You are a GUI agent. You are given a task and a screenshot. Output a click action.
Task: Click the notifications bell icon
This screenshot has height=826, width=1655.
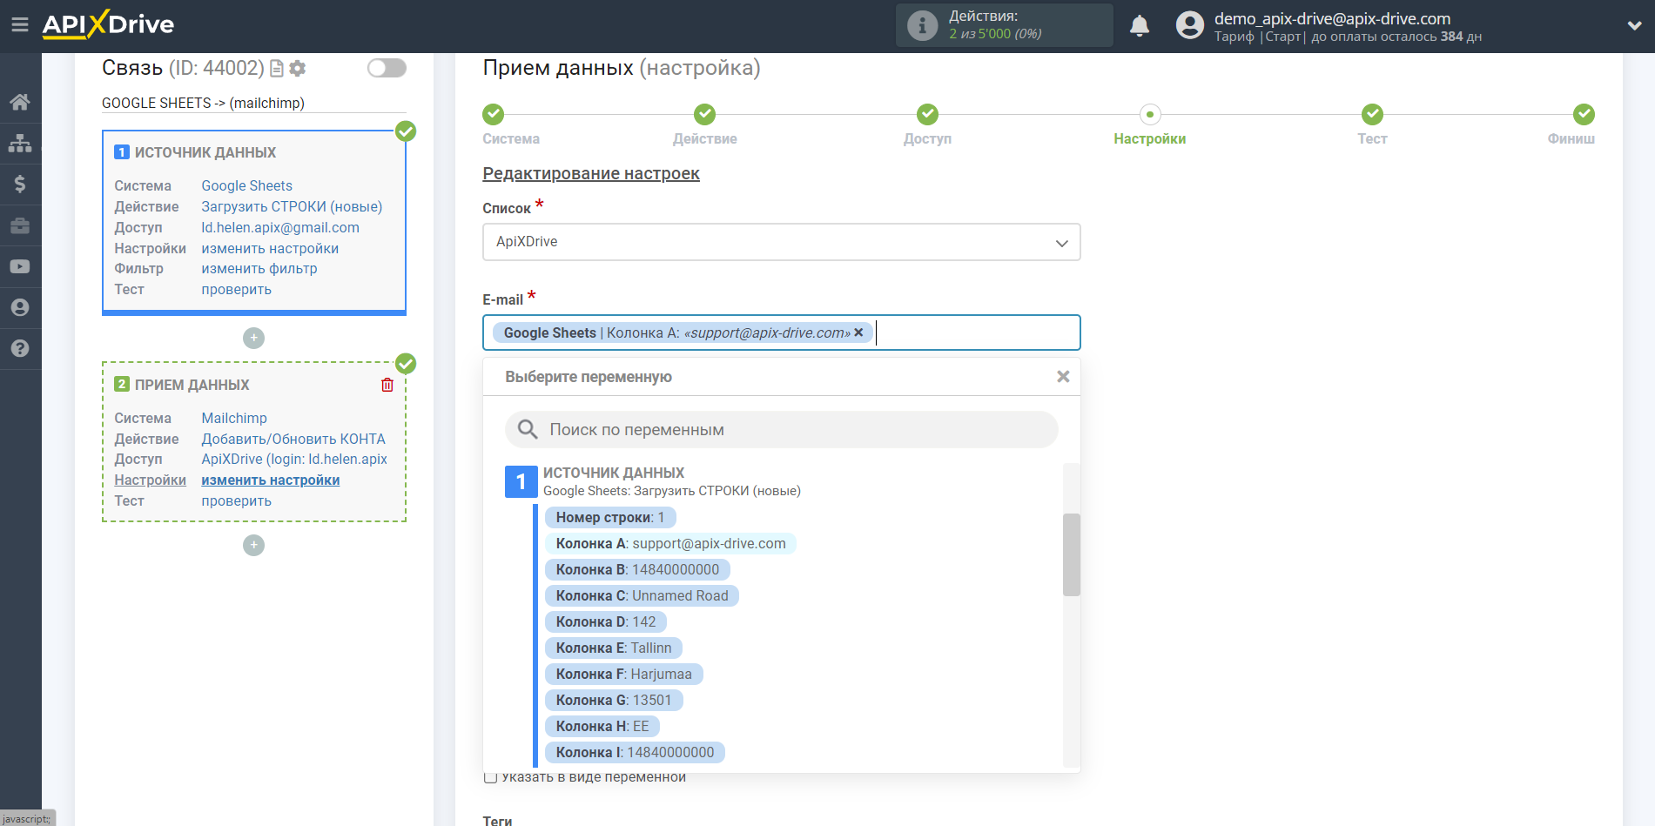1140,25
